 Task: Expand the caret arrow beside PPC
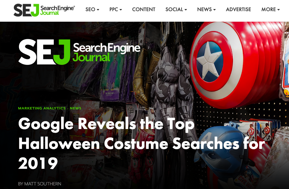coord(121,10)
